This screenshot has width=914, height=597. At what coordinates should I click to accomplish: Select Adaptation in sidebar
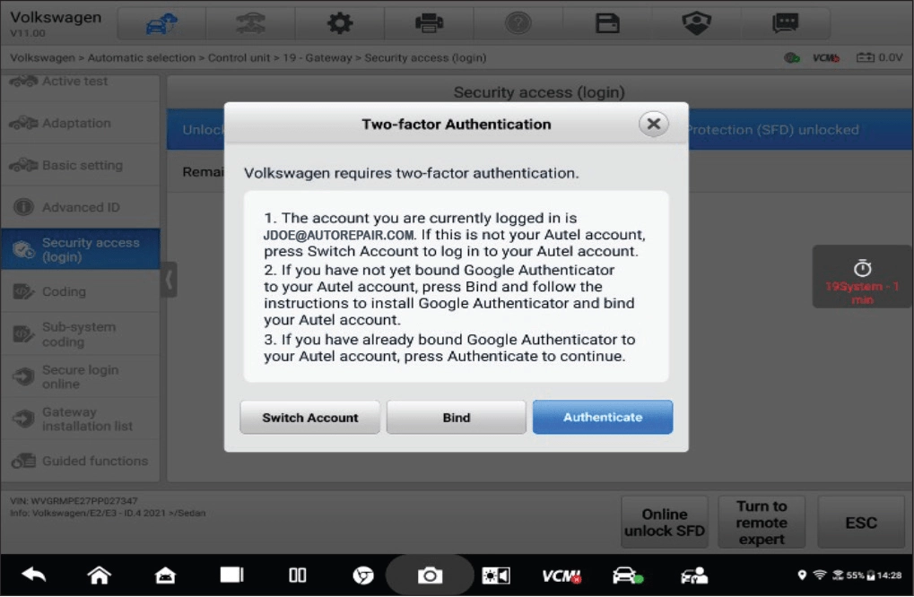(80, 123)
